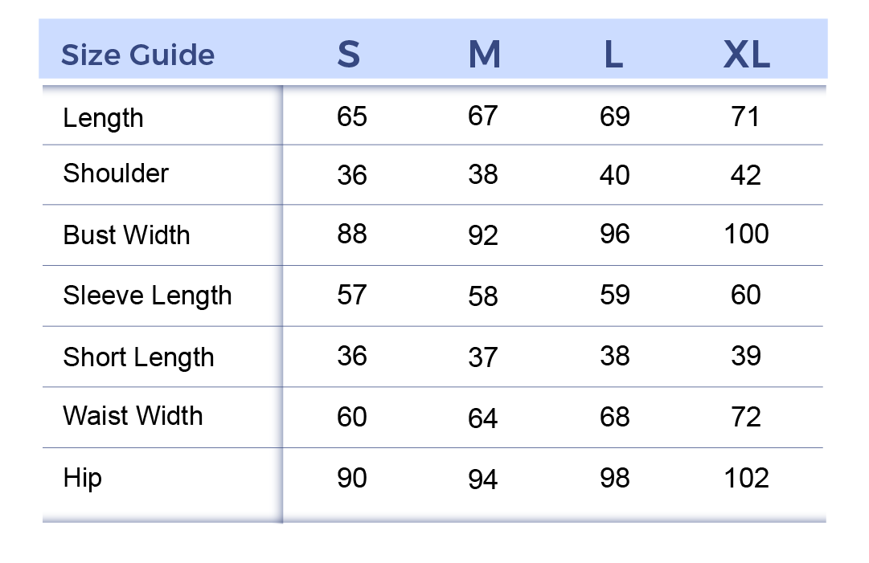Click the Sleeve Length row label
The height and width of the screenshot is (563, 869).
pos(147,296)
